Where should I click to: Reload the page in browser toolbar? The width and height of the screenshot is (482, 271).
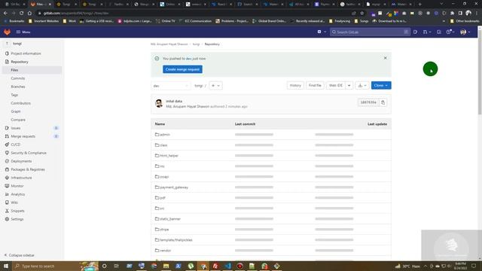coord(21,14)
